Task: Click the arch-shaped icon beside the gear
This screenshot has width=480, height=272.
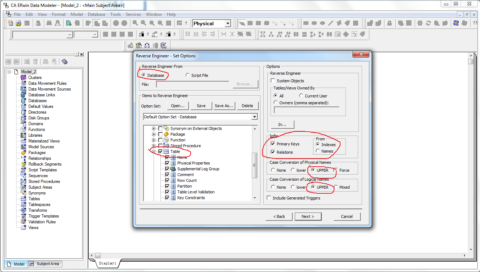Action: (x=147, y=46)
